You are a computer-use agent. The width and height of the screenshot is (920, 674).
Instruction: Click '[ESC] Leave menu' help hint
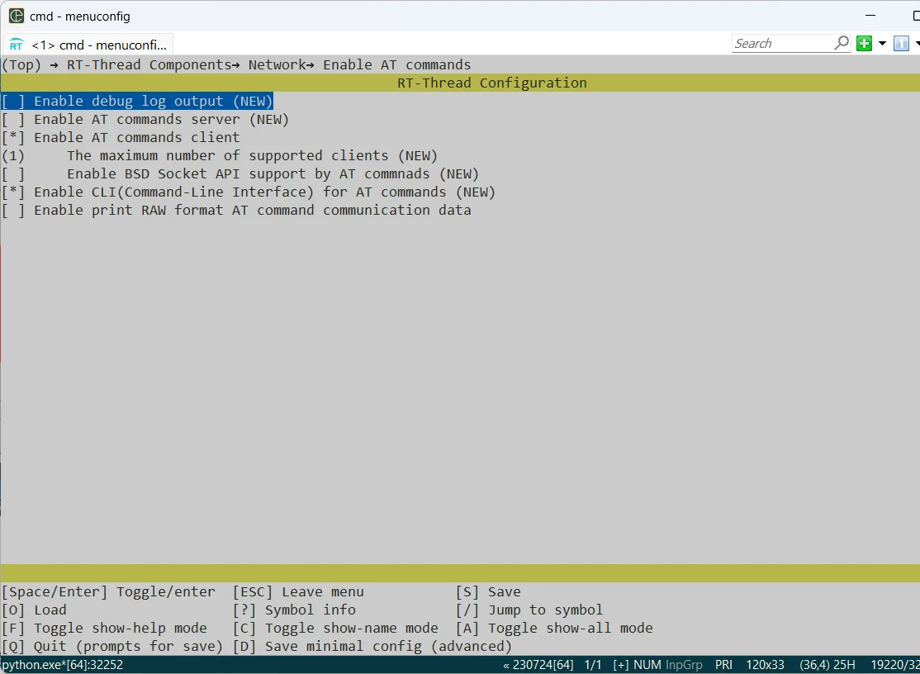[x=298, y=592]
